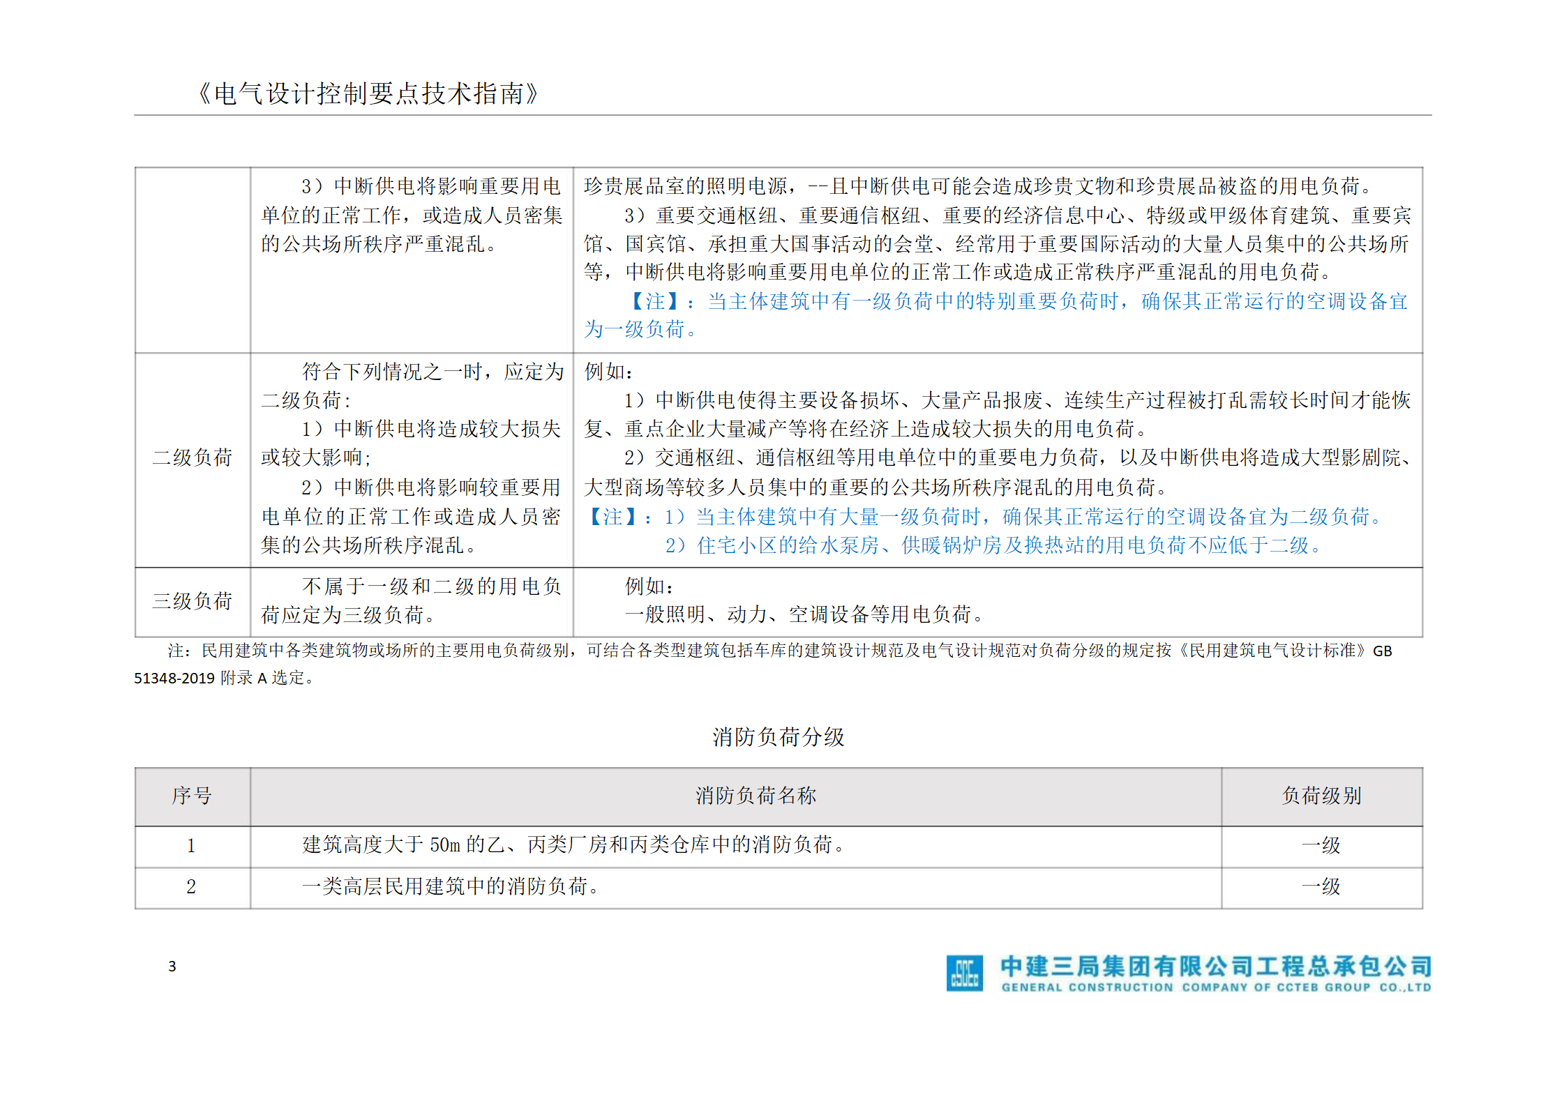Click the 三级负荷 row label cell

pyautogui.click(x=192, y=600)
